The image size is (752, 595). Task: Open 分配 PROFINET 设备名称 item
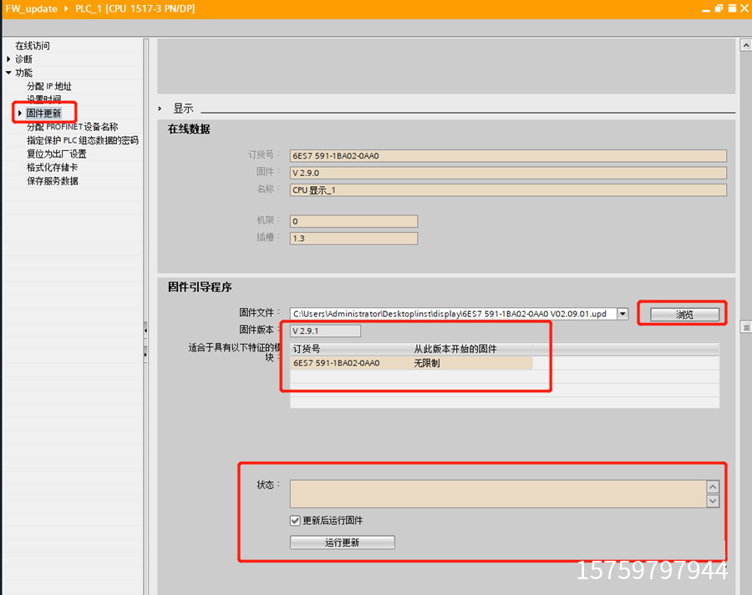click(72, 127)
